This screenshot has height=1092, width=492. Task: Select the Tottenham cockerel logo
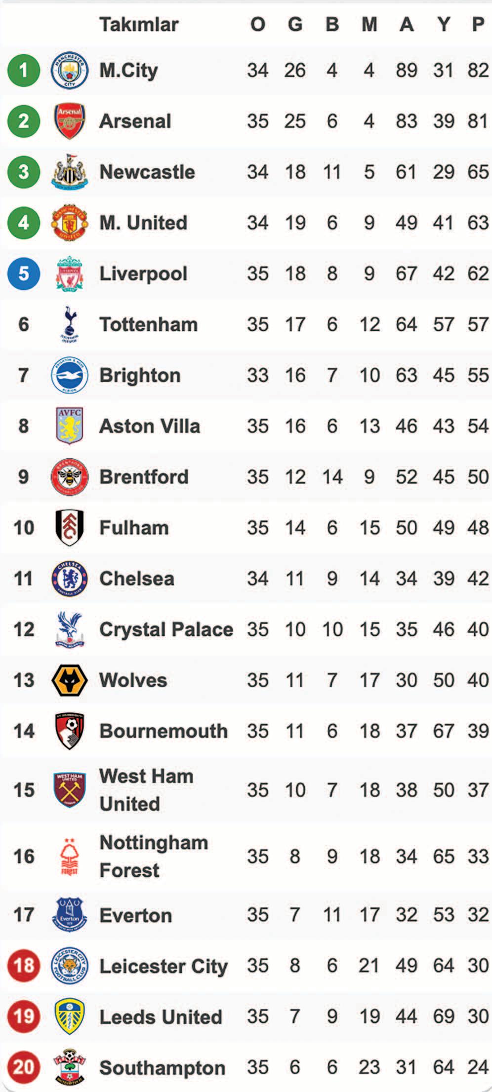point(70,324)
